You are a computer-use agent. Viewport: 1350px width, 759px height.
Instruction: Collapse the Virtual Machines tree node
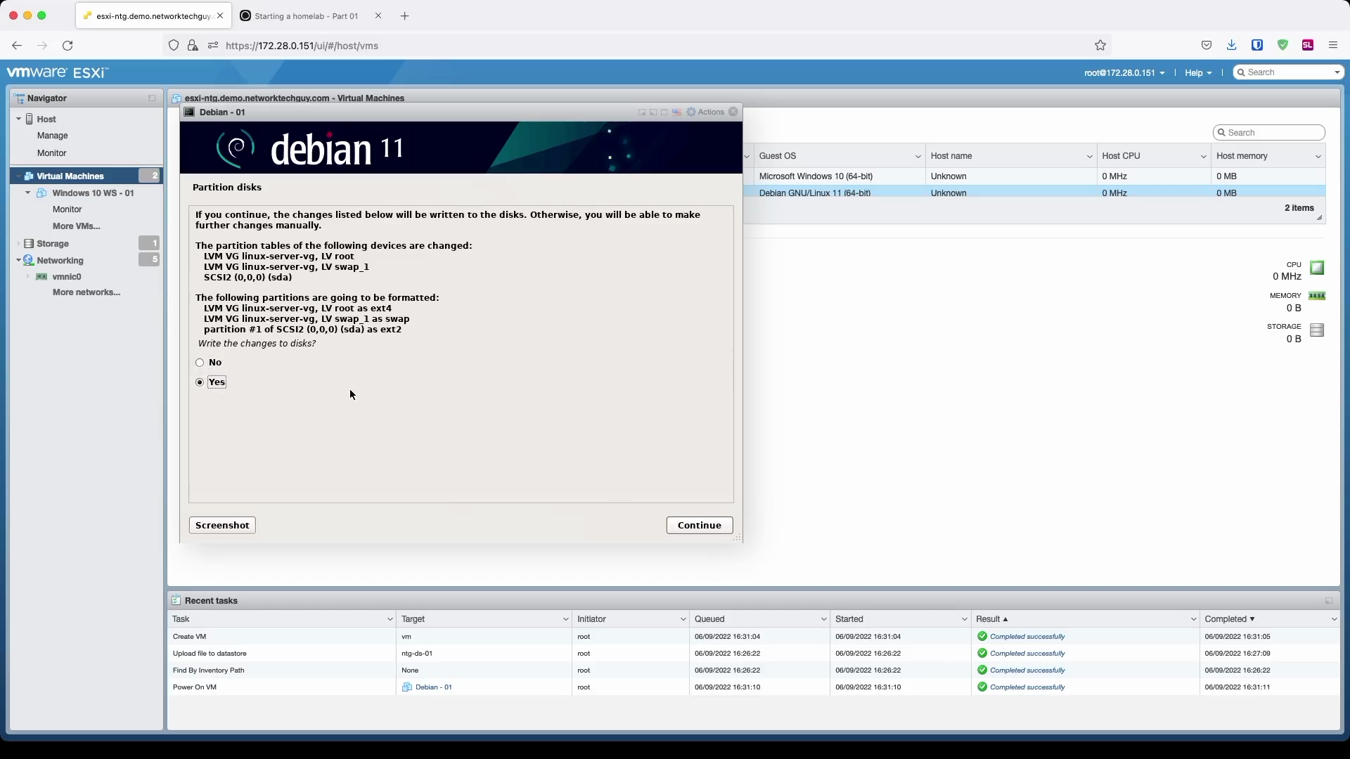point(18,176)
